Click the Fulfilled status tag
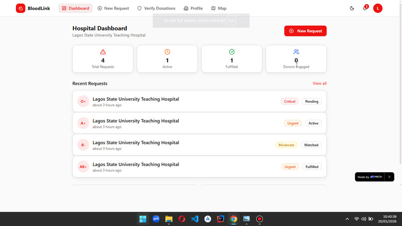This screenshot has height=226, width=402. tap(312, 167)
